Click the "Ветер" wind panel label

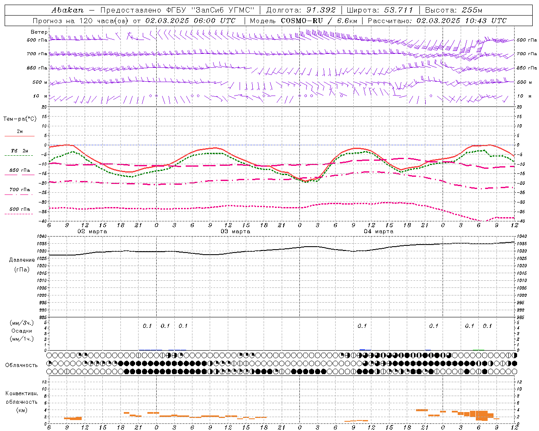[39, 32]
